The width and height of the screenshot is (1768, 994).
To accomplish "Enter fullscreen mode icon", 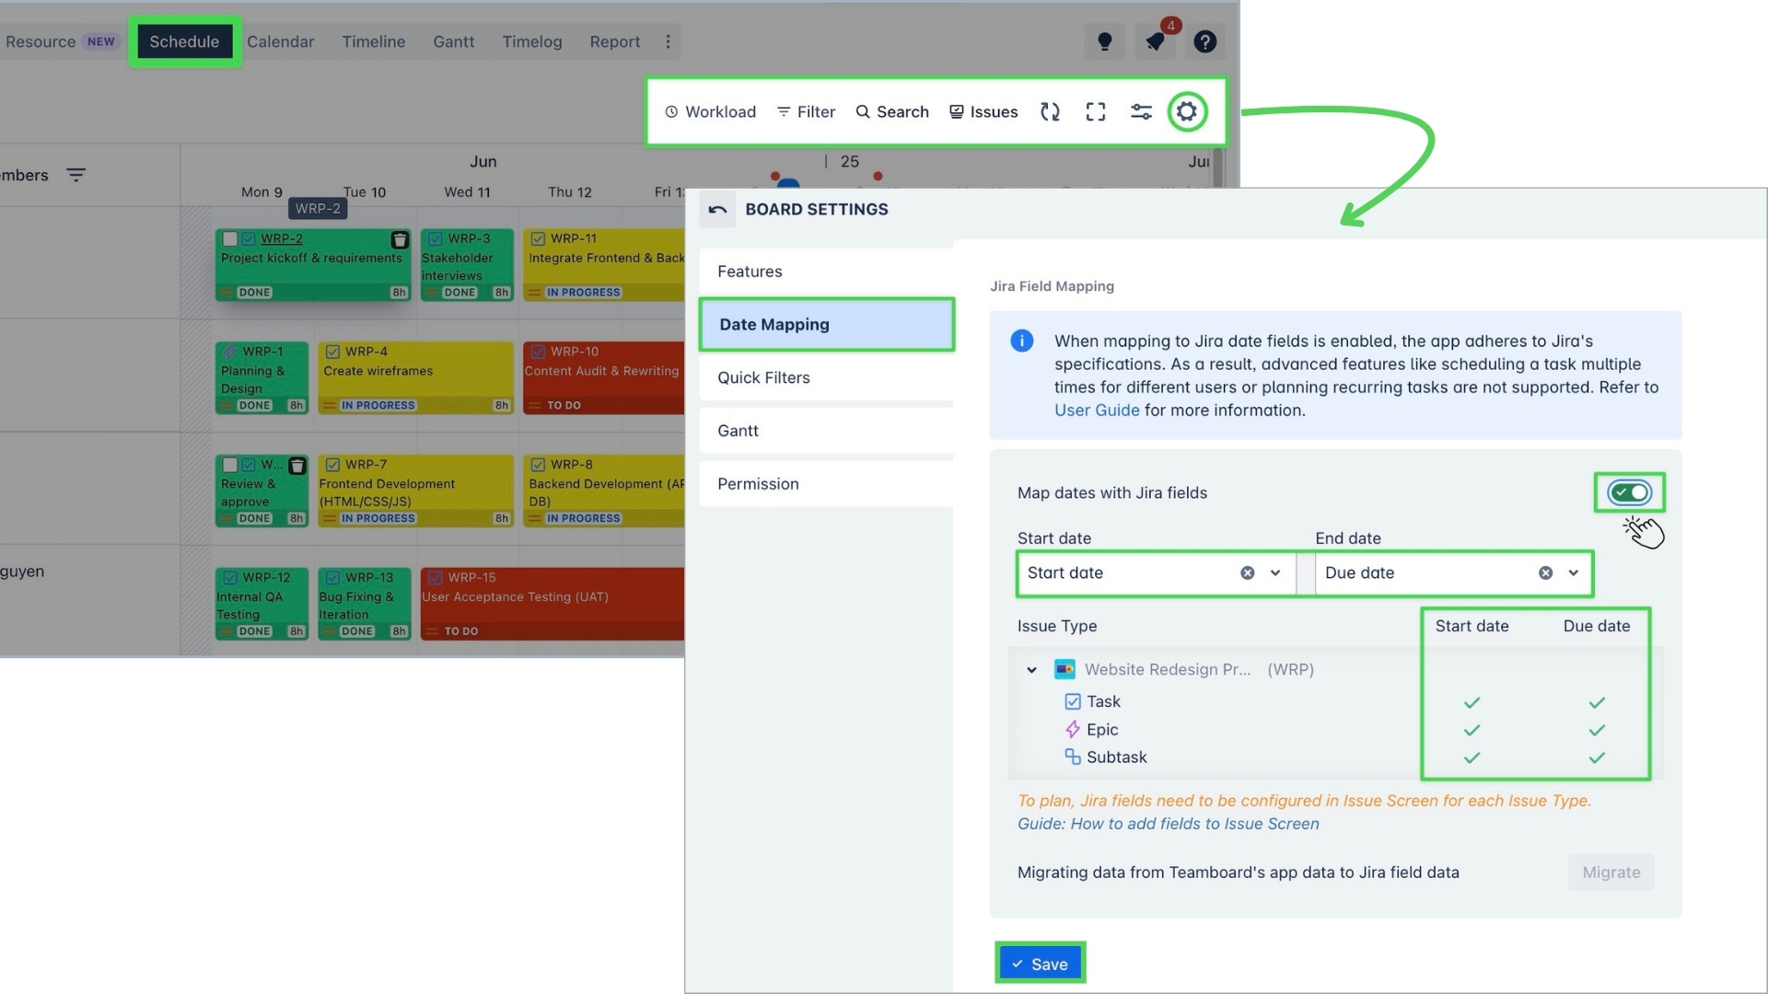I will 1096,111.
